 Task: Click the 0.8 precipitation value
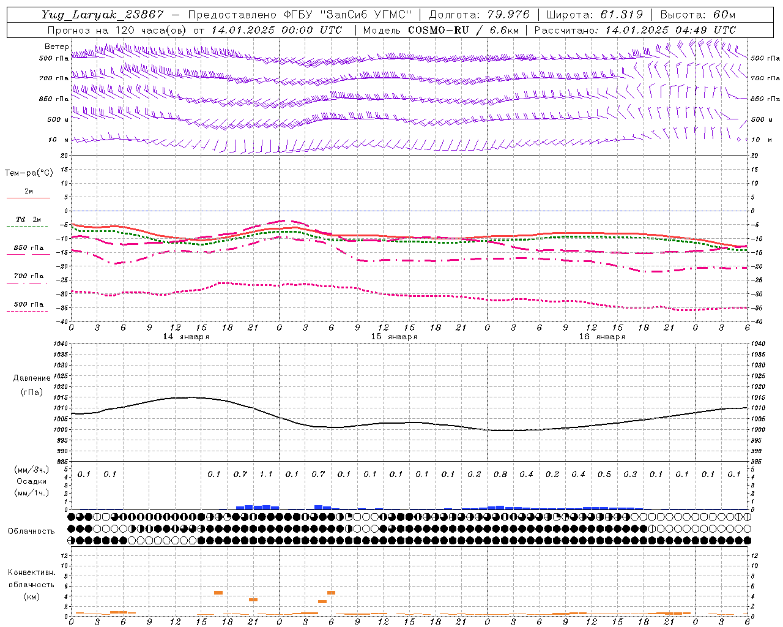coord(500,475)
